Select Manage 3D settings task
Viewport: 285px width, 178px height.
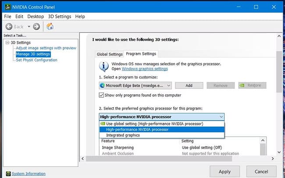33,54
